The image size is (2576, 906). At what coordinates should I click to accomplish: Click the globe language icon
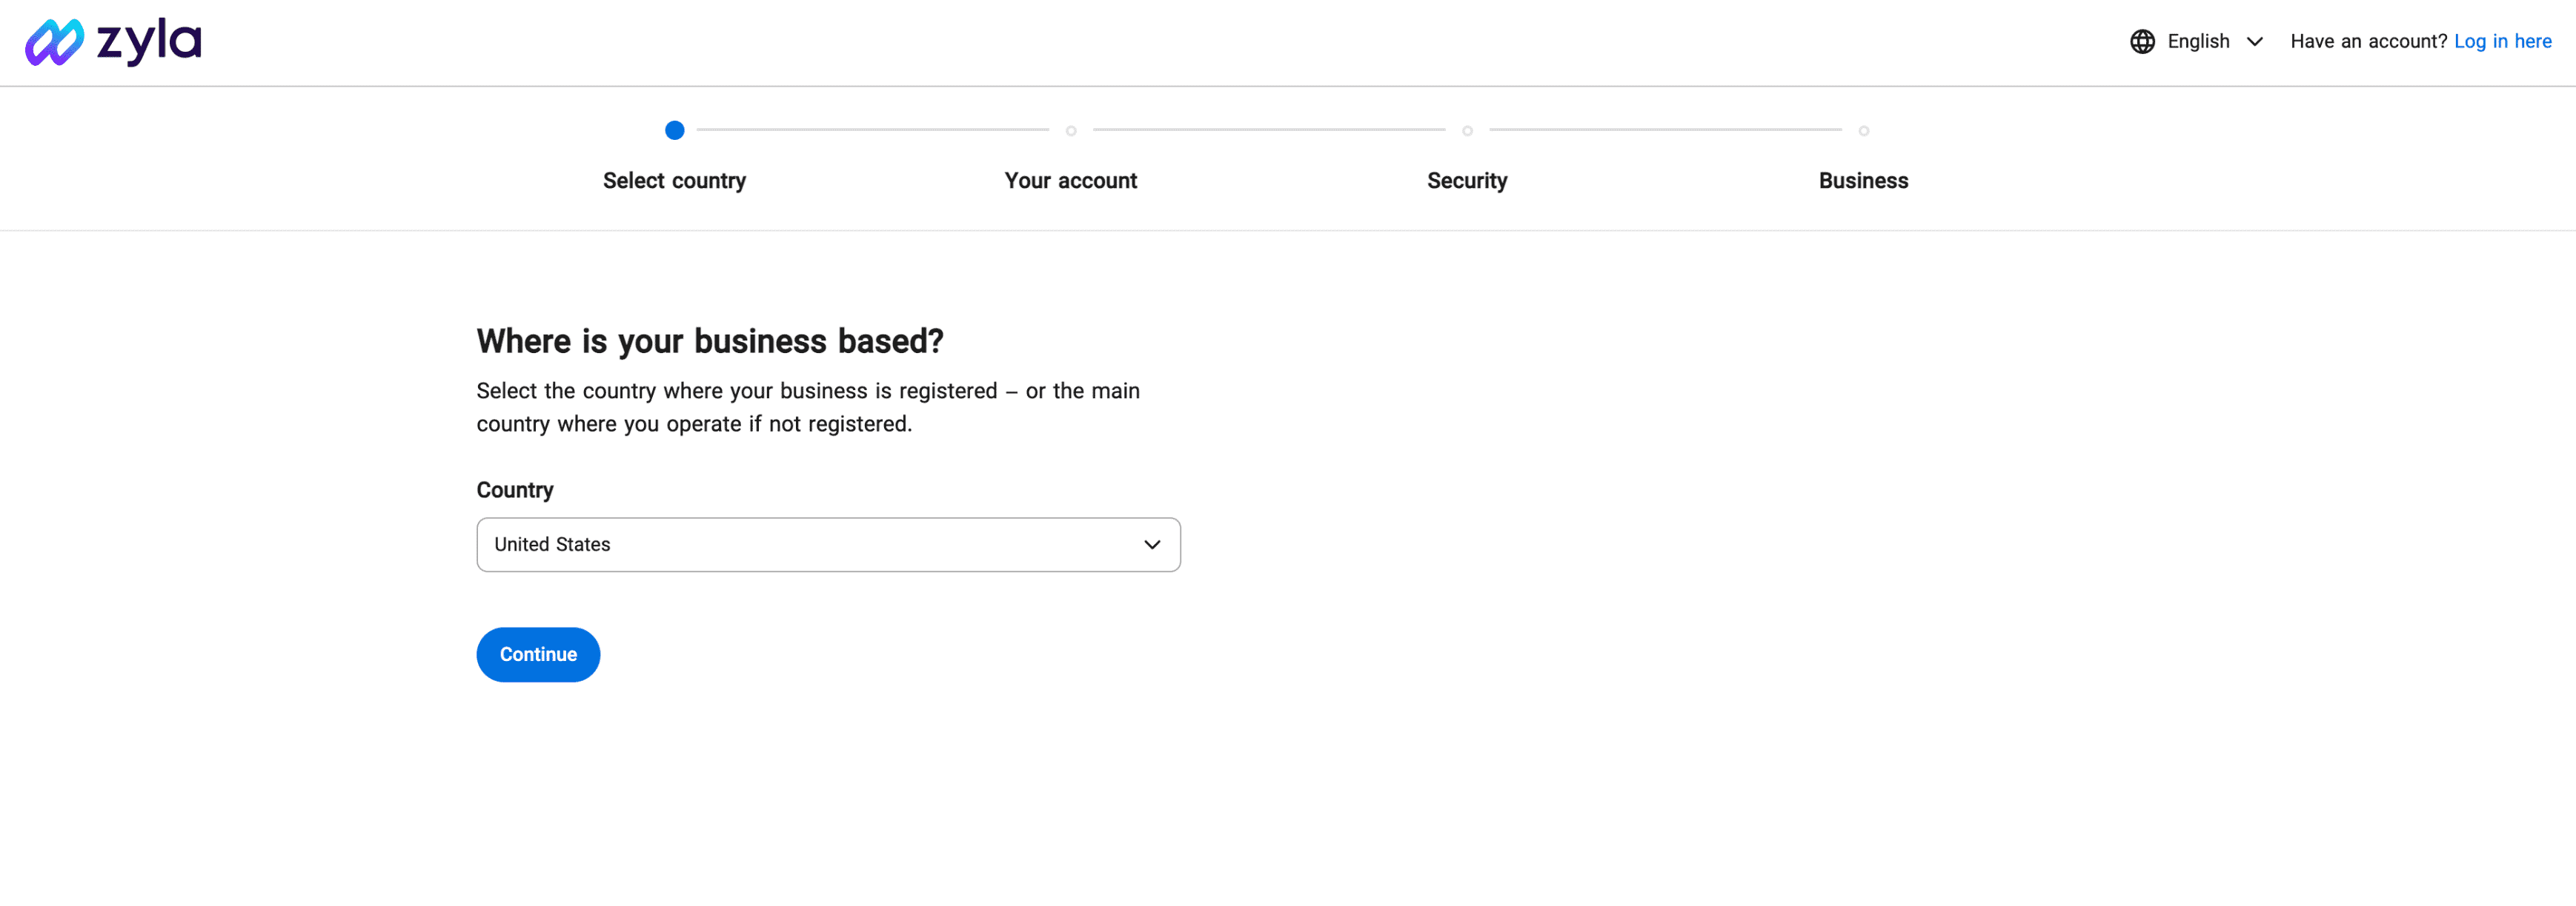click(x=2142, y=41)
